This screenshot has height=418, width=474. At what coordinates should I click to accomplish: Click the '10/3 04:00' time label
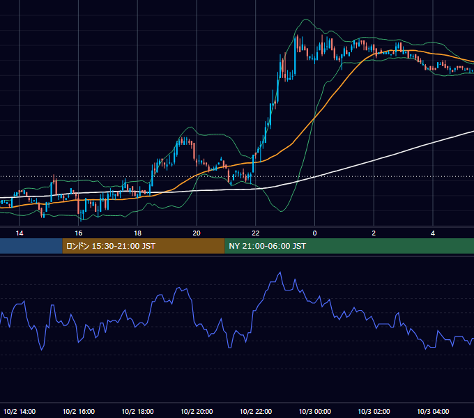coord(433,411)
